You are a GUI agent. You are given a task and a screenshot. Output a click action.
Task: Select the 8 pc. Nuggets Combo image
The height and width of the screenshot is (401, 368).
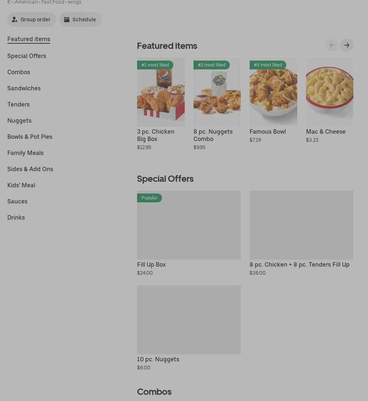217,92
